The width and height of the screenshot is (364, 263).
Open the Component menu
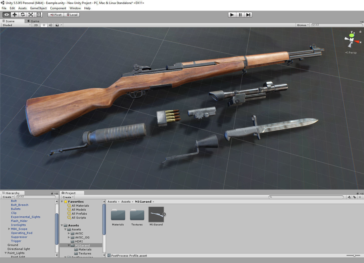[x=58, y=8]
